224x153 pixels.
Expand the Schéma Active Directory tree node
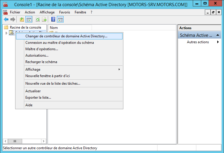7,33
